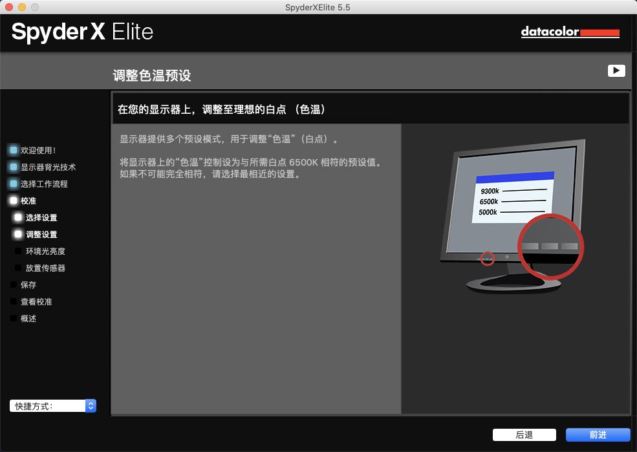This screenshot has width=637, height=452.
Task: Open the 快捷方式 shortcut dropdown
Action: (53, 405)
